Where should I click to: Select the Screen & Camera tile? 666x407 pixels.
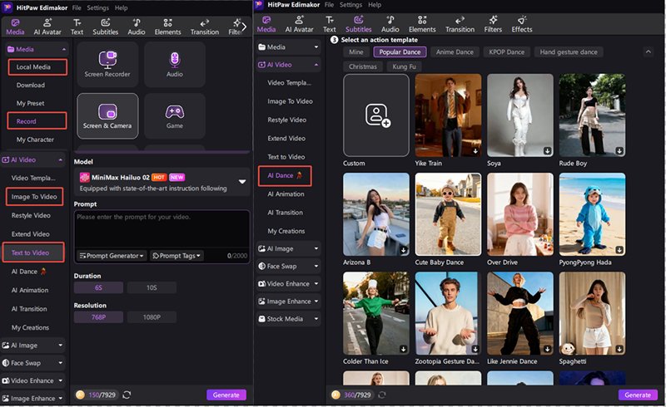click(107, 116)
